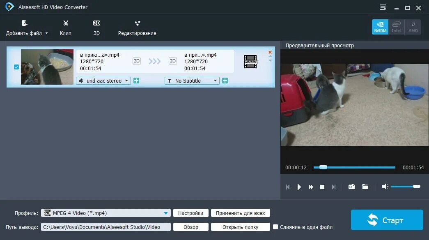This screenshot has width=429, height=240.
Task: Select the cat video thumbnail in list
Action: point(47,67)
